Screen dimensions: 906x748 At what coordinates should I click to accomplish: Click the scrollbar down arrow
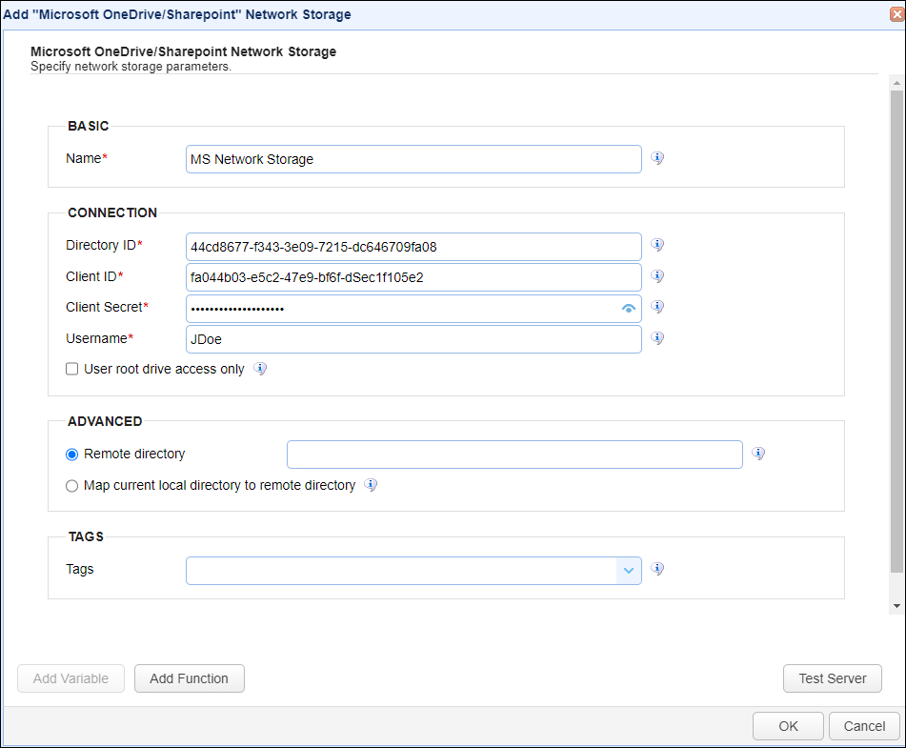[896, 606]
